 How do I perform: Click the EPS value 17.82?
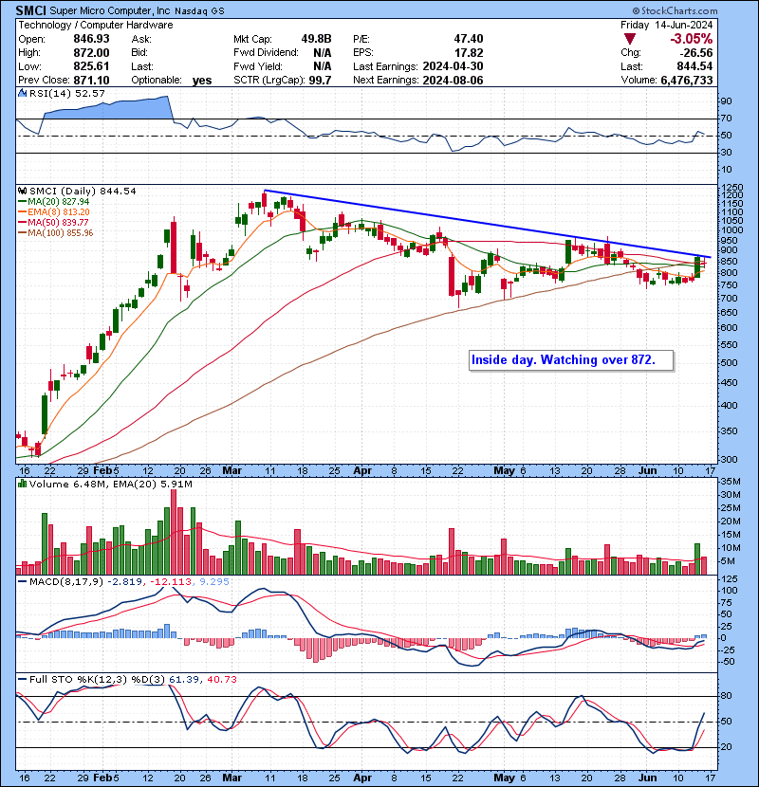coord(469,53)
